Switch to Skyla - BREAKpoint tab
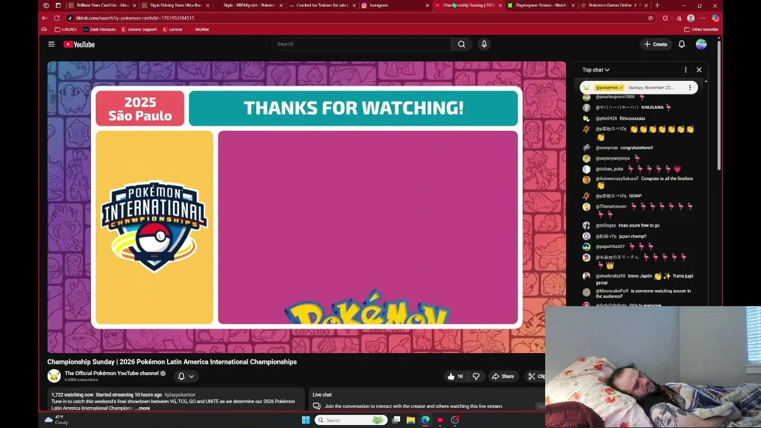 (x=249, y=5)
